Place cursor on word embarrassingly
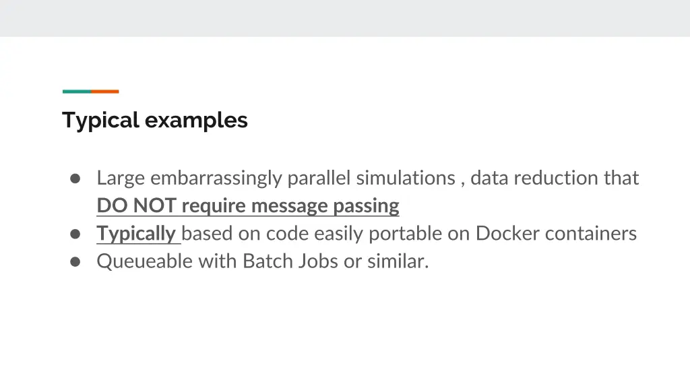 [216, 178]
